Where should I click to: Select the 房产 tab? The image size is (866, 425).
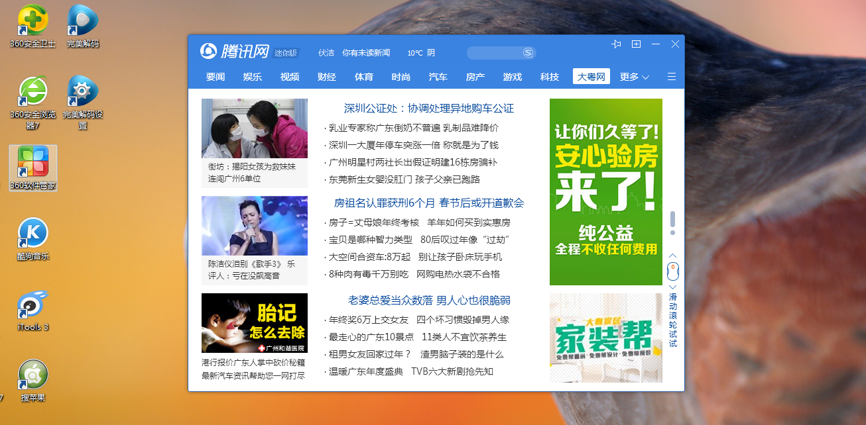point(475,77)
